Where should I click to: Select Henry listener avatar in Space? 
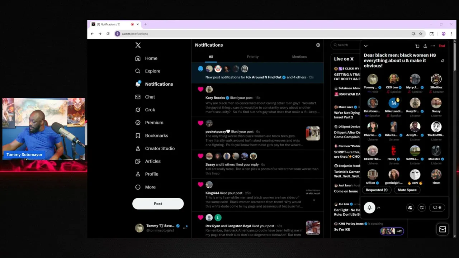pyautogui.click(x=394, y=151)
